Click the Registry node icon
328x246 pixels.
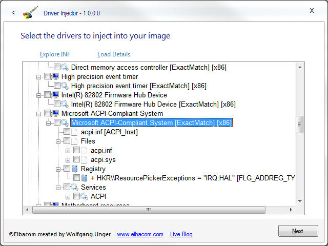(74, 169)
